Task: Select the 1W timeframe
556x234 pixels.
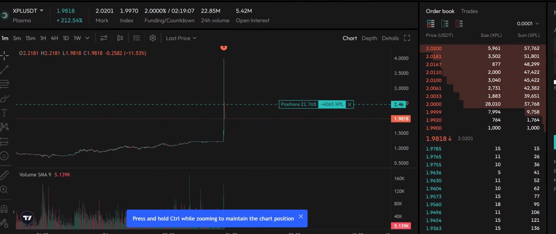Action: [77, 38]
